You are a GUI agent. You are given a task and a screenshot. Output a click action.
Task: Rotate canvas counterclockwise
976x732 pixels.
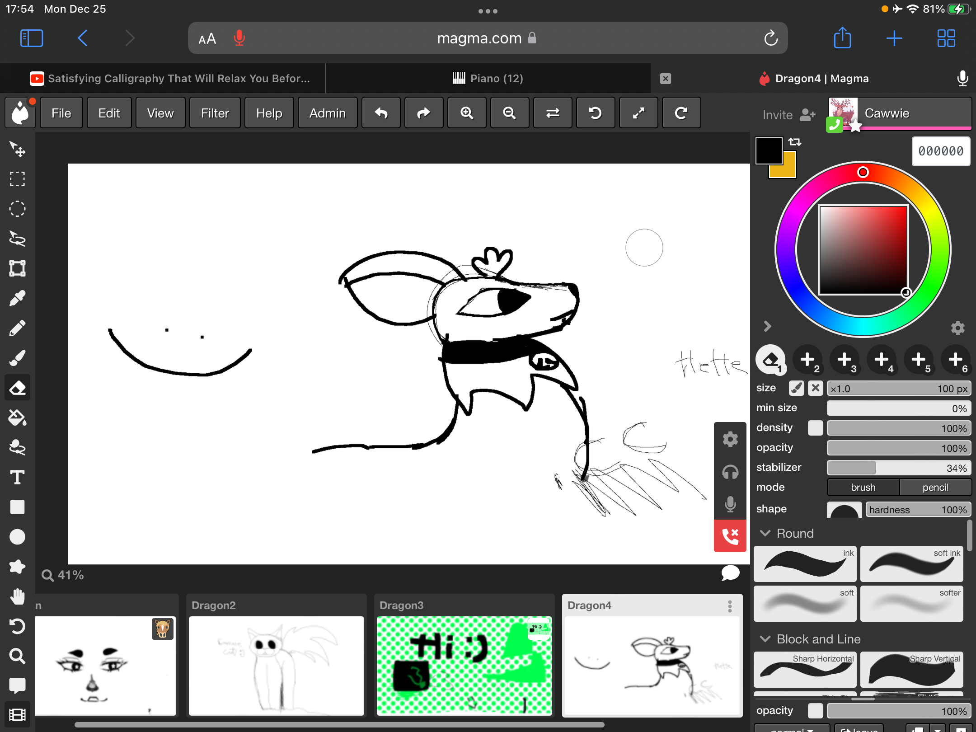click(x=596, y=113)
